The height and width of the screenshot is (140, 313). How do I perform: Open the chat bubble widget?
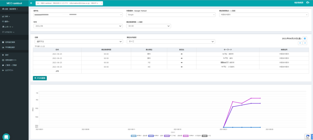tap(6, 137)
